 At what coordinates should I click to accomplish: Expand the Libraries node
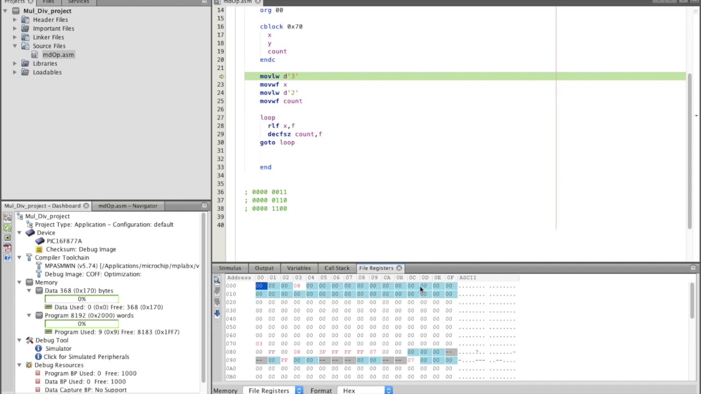tap(15, 63)
